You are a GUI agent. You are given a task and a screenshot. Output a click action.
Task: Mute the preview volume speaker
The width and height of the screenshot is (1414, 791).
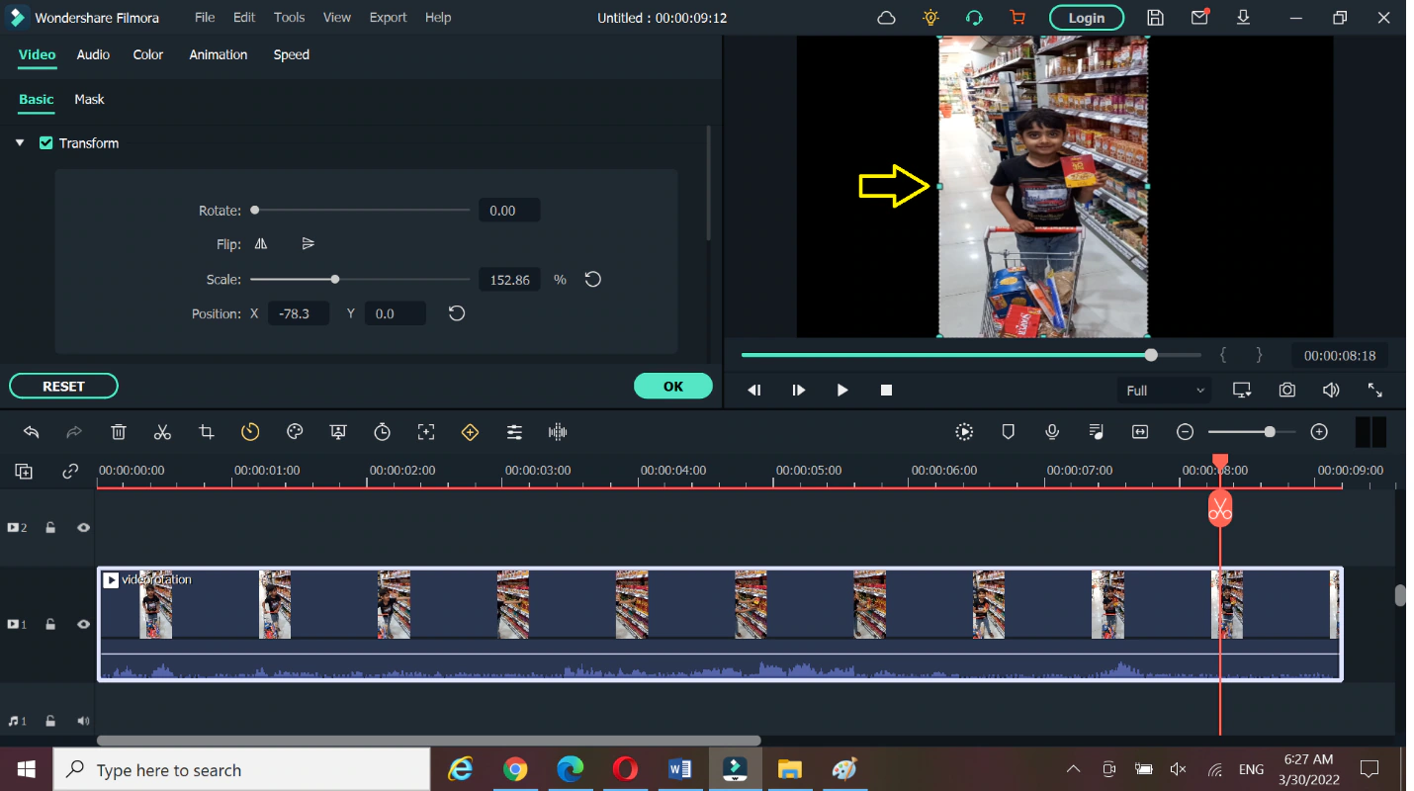coord(1331,391)
